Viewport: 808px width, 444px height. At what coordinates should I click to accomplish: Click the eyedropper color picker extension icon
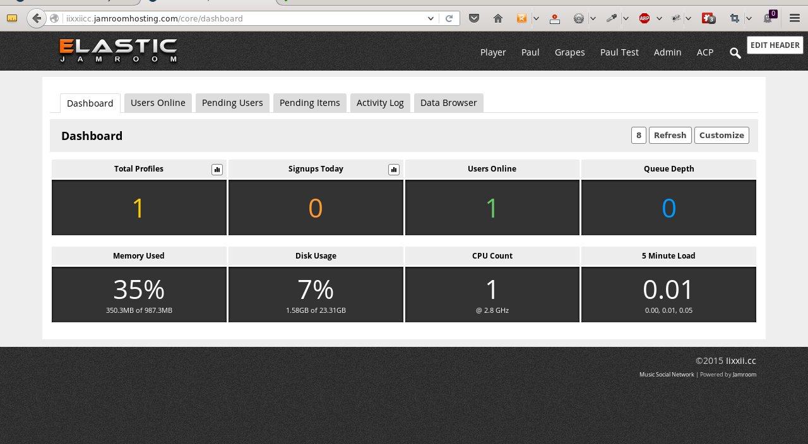point(611,18)
